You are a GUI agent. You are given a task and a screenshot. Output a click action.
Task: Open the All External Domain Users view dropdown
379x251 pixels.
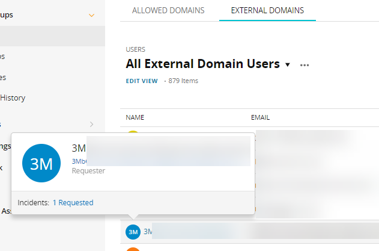tap(288, 64)
